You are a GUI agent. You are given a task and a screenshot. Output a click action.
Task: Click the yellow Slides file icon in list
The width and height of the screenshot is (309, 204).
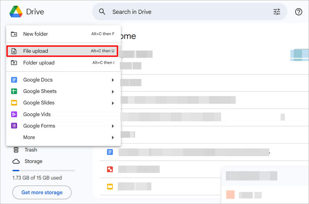click(x=110, y=186)
